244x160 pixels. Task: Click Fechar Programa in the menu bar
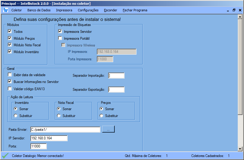135,10
